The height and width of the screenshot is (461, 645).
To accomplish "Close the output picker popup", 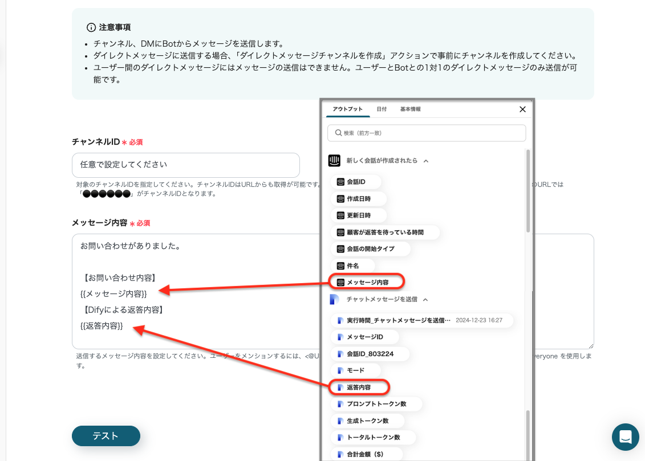I will 522,109.
